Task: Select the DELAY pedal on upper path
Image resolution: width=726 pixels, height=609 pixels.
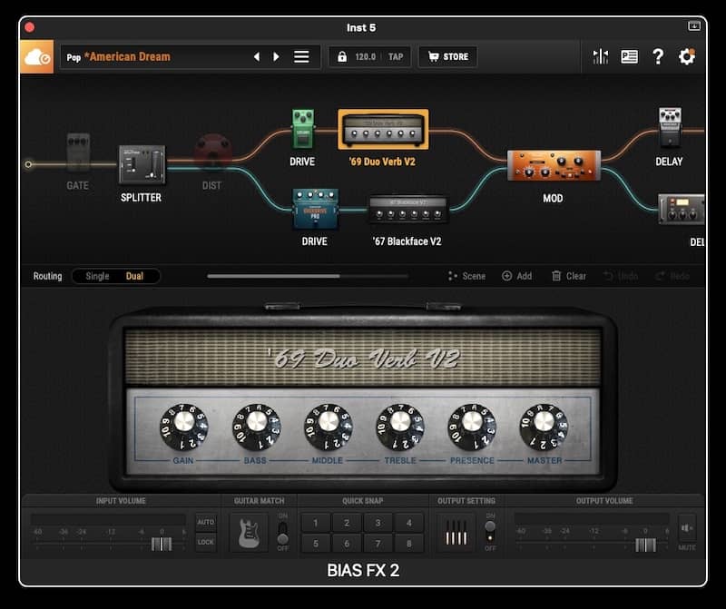Action: pos(670,127)
